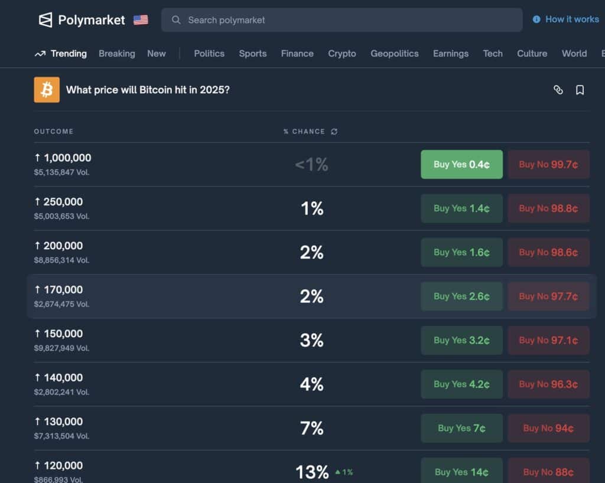
Task: Click the OUTCOME column header
Action: 54,132
